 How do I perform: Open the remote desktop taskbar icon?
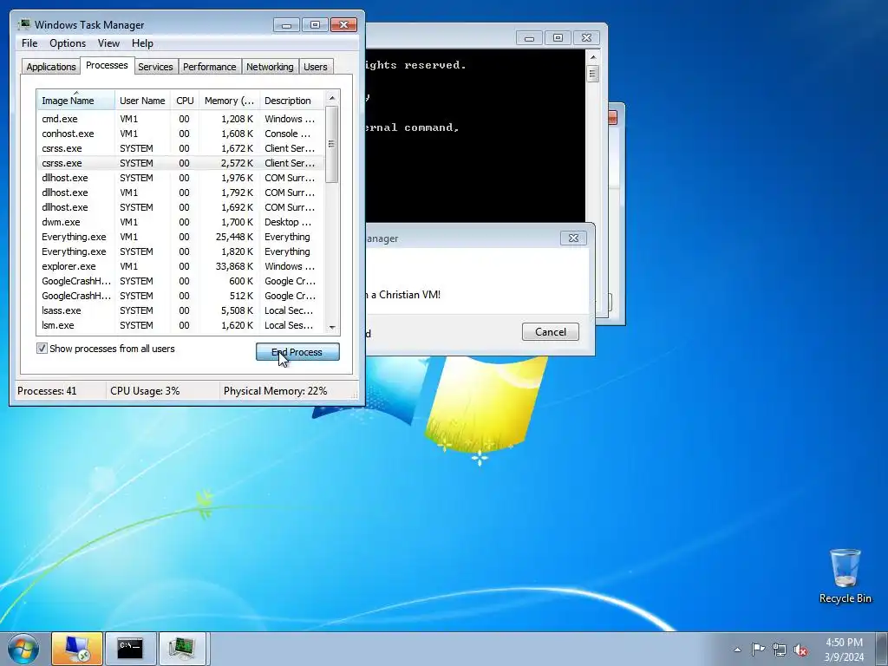coord(77,649)
